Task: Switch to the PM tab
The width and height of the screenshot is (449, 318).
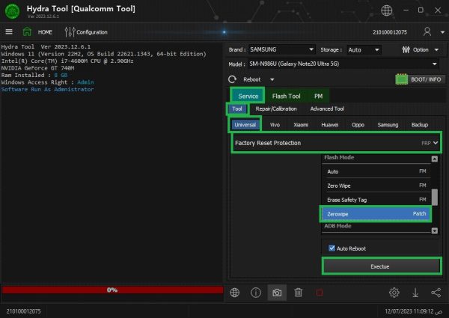Action: pyautogui.click(x=318, y=97)
